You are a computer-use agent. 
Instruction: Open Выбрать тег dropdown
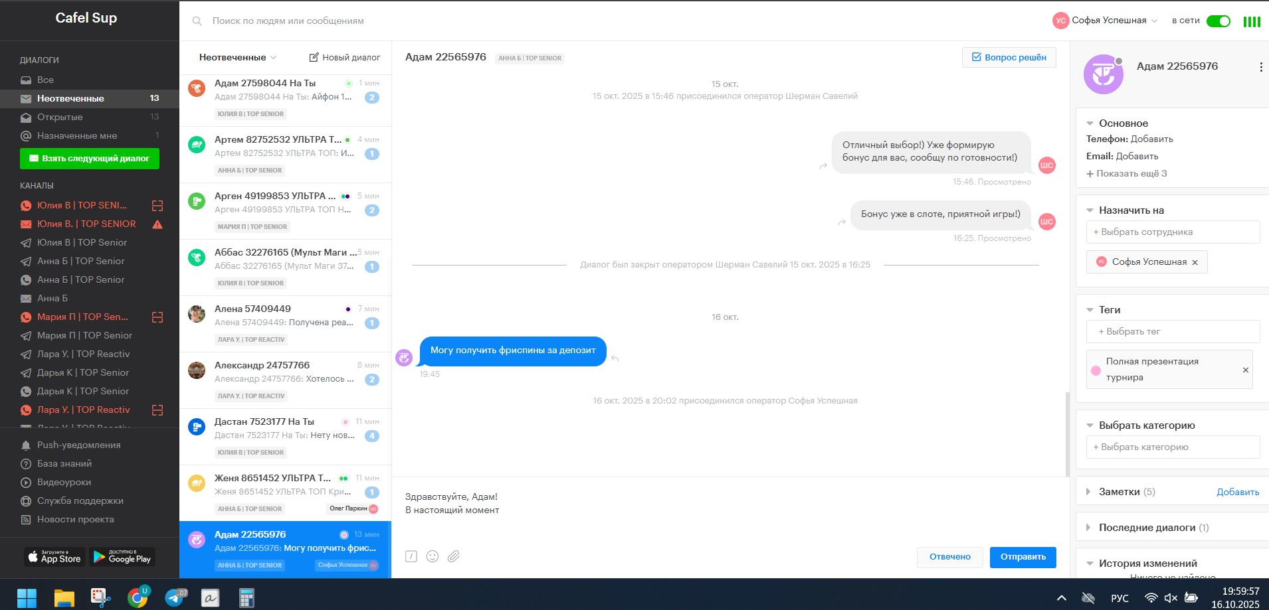point(1173,332)
